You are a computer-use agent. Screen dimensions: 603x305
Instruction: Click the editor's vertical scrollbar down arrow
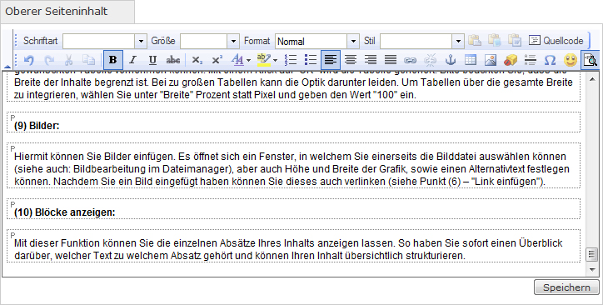point(592,270)
